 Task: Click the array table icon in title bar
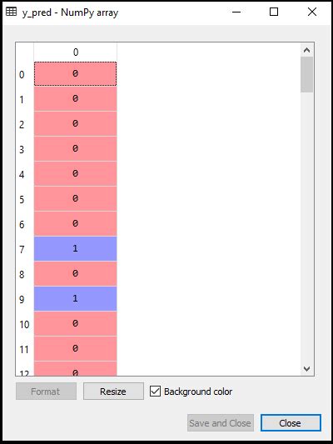pyautogui.click(x=12, y=12)
